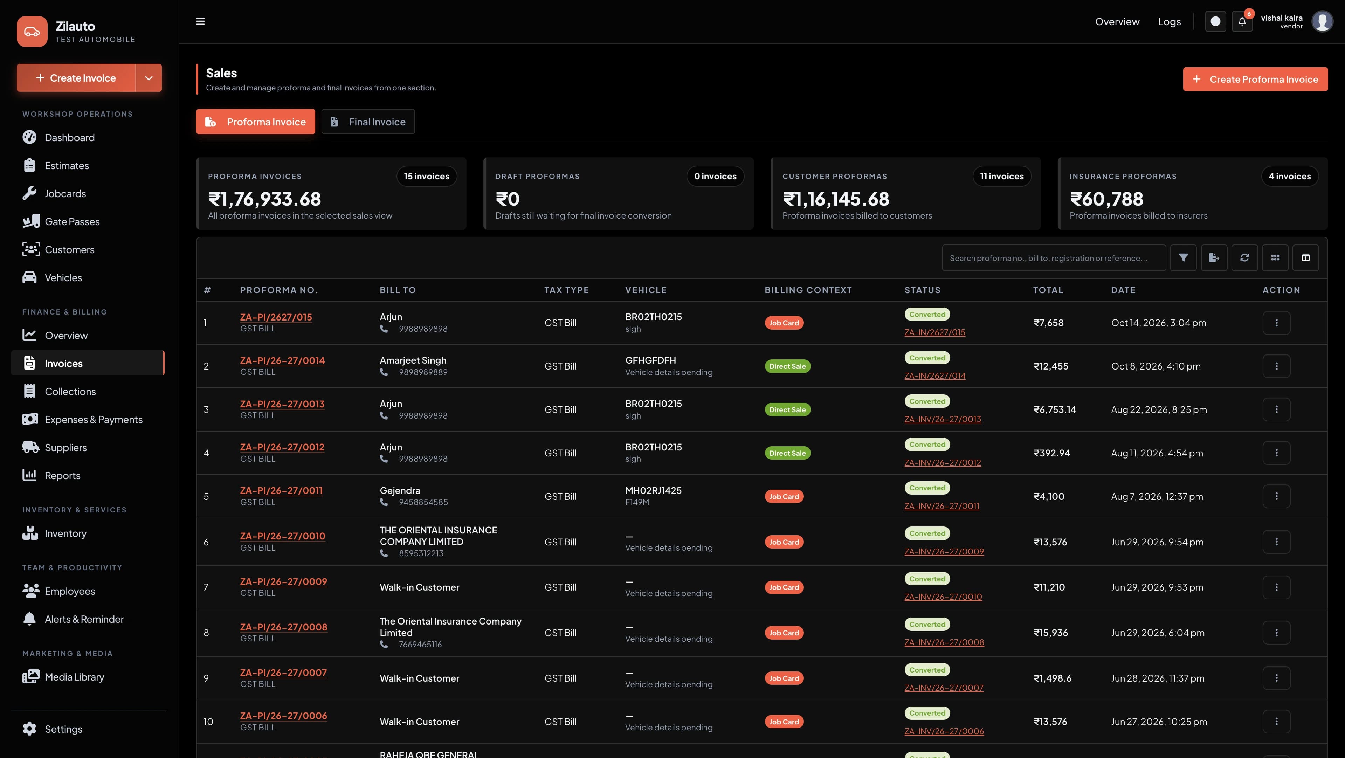Open Jobcards from sidebar
The width and height of the screenshot is (1345, 758).
point(88,194)
